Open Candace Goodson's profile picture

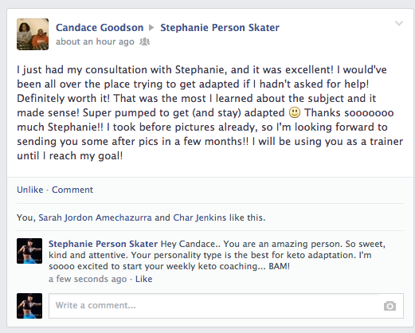click(x=33, y=34)
